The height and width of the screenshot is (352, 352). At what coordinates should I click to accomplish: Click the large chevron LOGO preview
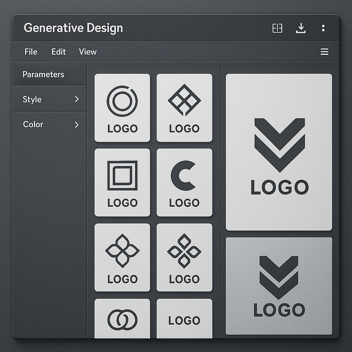pyautogui.click(x=279, y=151)
